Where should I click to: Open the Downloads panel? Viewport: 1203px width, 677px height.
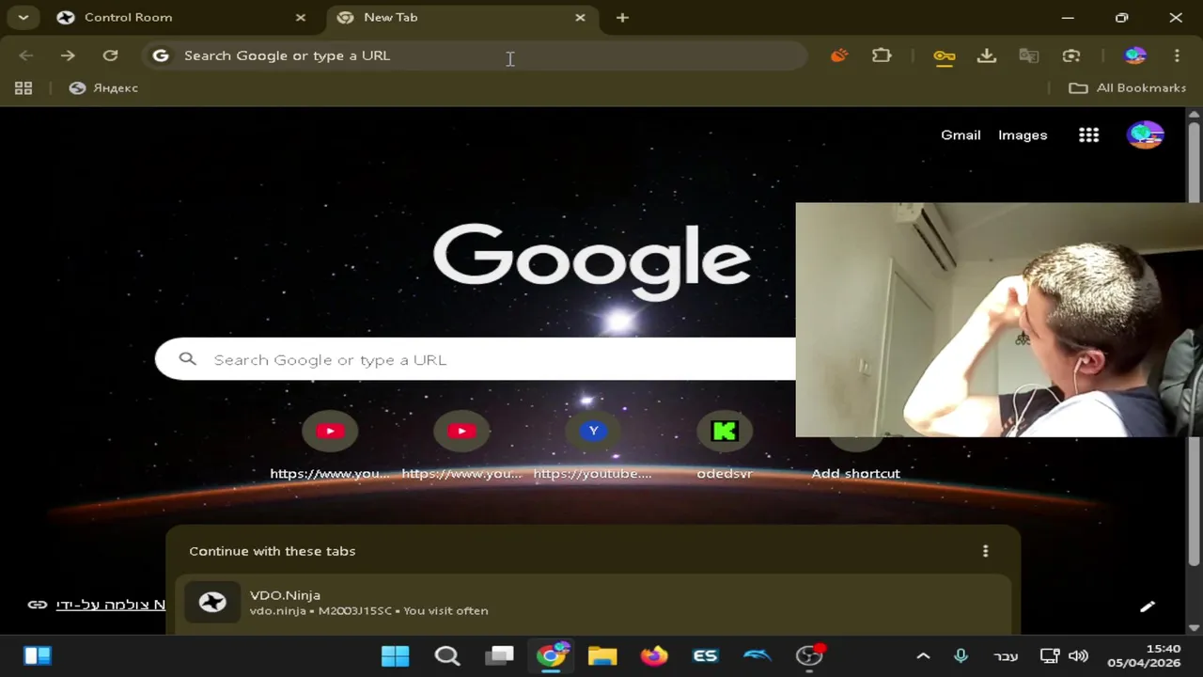(987, 56)
